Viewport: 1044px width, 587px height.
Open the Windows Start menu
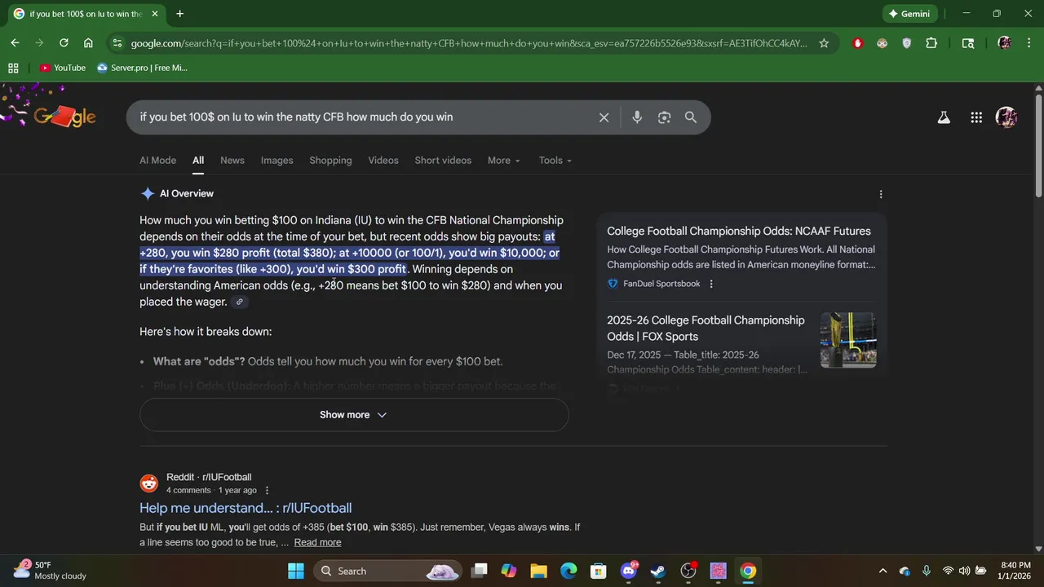coord(295,571)
